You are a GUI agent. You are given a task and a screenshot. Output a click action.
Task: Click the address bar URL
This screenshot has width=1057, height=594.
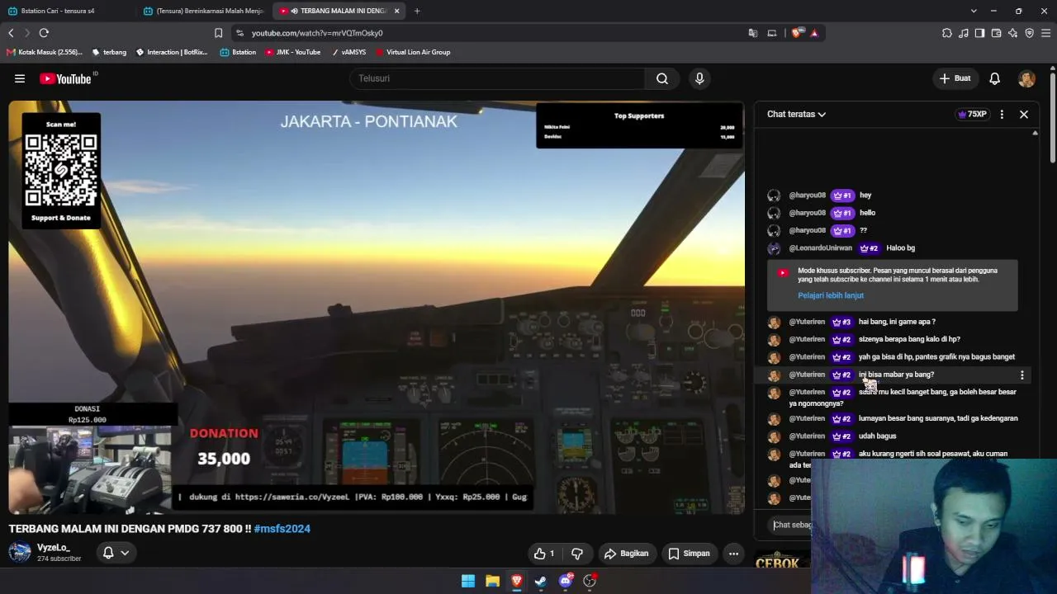(x=317, y=33)
